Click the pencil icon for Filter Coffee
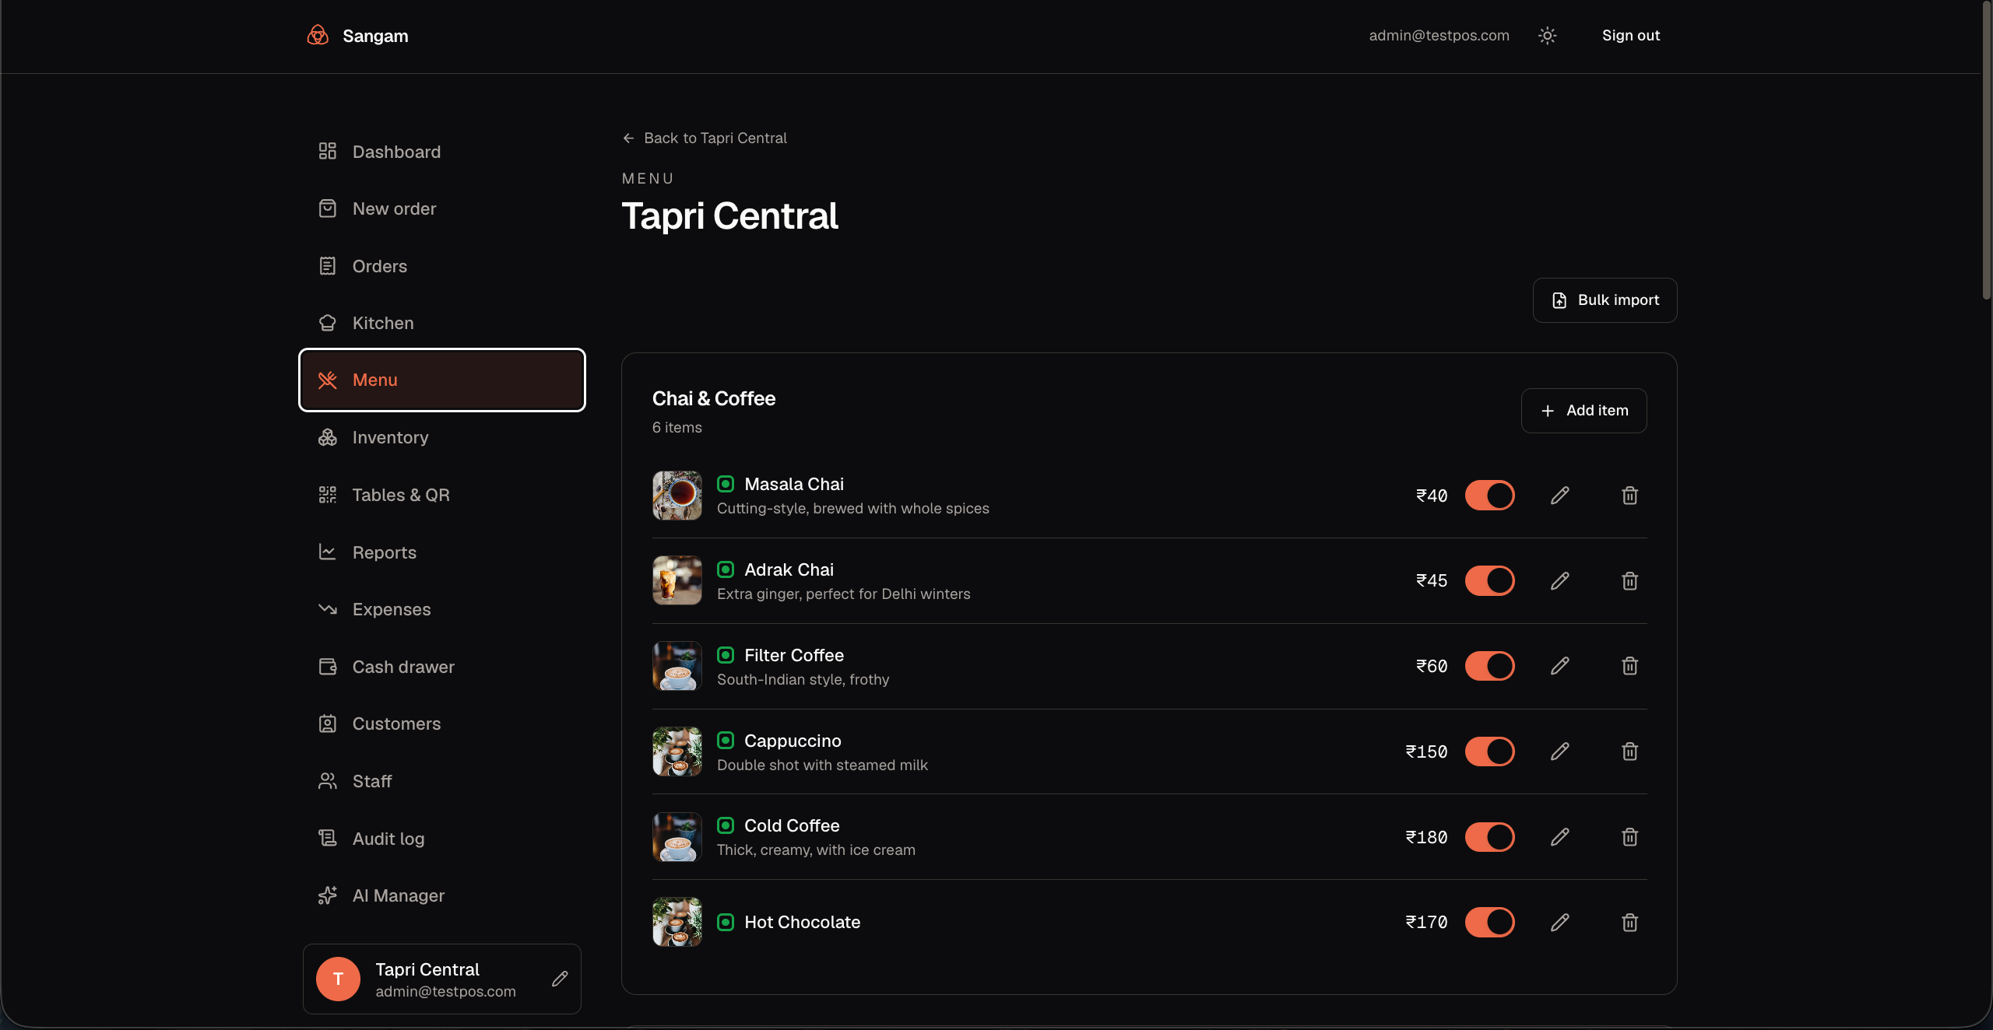The height and width of the screenshot is (1030, 1993). point(1559,666)
